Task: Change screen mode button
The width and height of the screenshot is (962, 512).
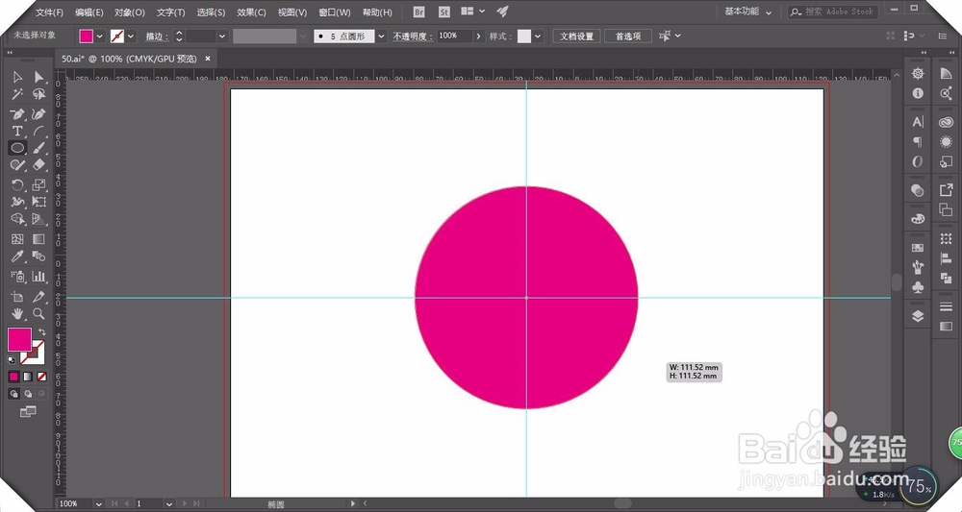Action: (28, 412)
